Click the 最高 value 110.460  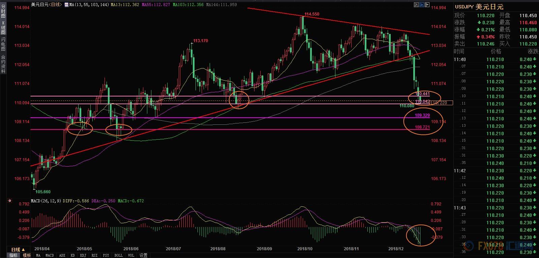pos(528,23)
